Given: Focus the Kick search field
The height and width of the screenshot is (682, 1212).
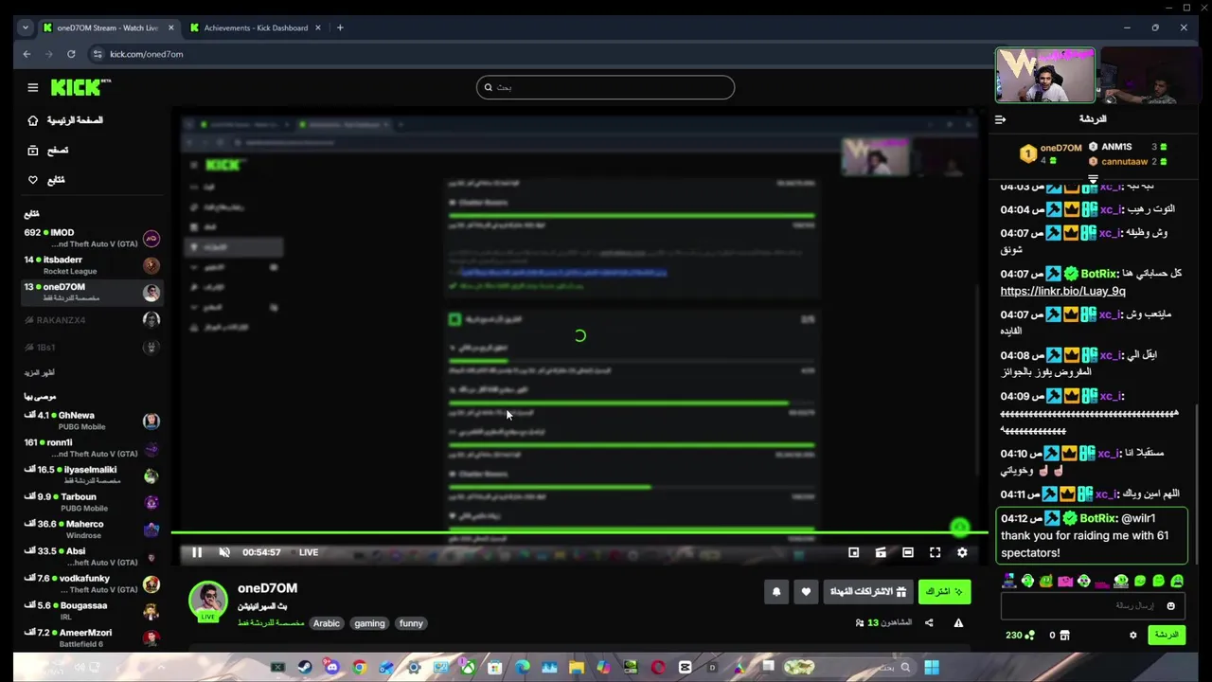Looking at the screenshot, I should tap(605, 87).
